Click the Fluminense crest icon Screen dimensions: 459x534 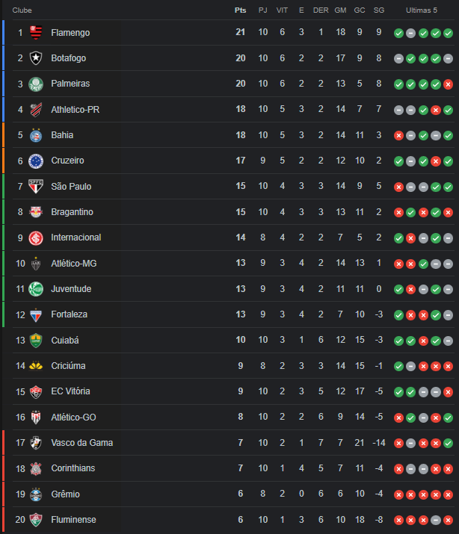click(36, 520)
